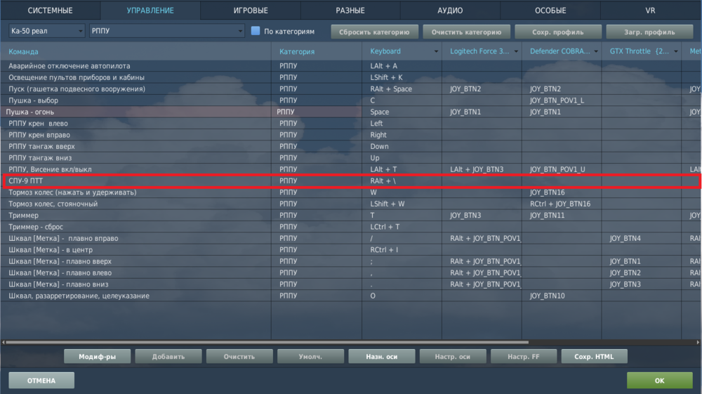The height and width of the screenshot is (394, 702).
Task: Select РППУ, Висение вкл/выкл command
Action: point(351,169)
